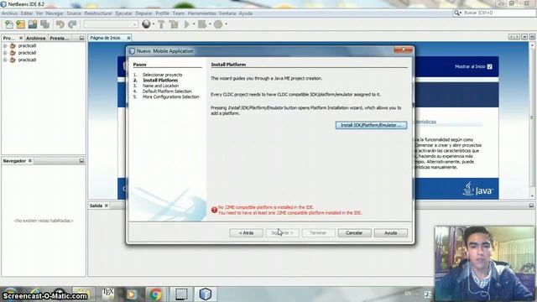Click the Build Project hammer icon
Viewport: 537px width, 302px height.
tap(161, 24)
